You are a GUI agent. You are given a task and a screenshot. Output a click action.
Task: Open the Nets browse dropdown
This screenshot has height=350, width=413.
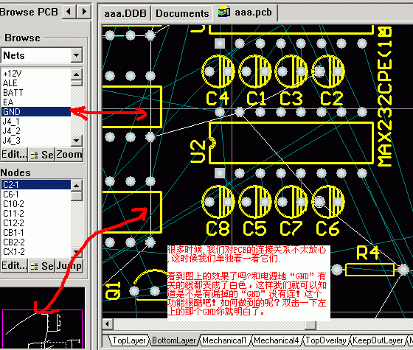point(77,55)
